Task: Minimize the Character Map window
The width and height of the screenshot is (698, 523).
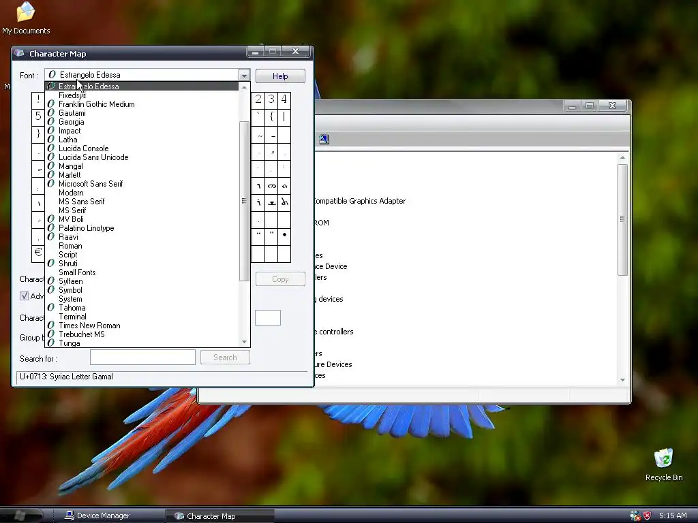Action: [256, 52]
